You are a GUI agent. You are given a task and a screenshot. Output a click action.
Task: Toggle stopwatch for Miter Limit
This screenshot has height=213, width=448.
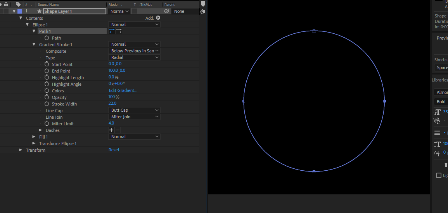[x=47, y=123]
